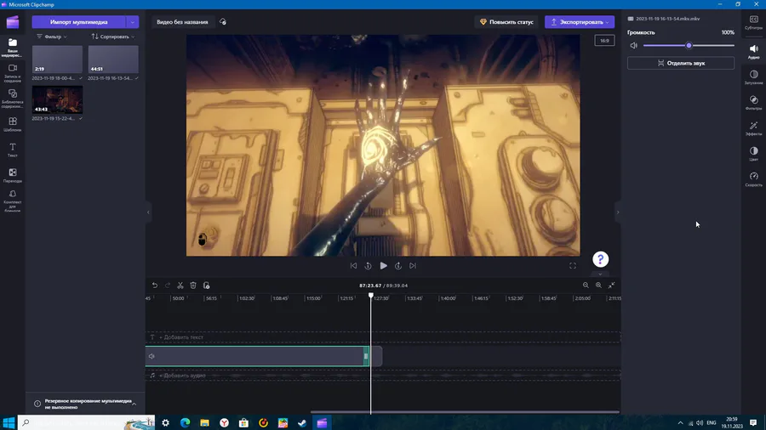766x430 pixels.
Task: Play the video preview
Action: 384,266
